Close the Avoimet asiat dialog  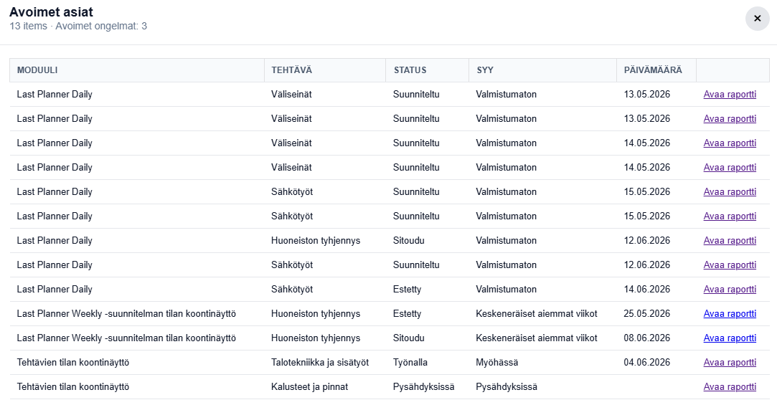click(757, 19)
